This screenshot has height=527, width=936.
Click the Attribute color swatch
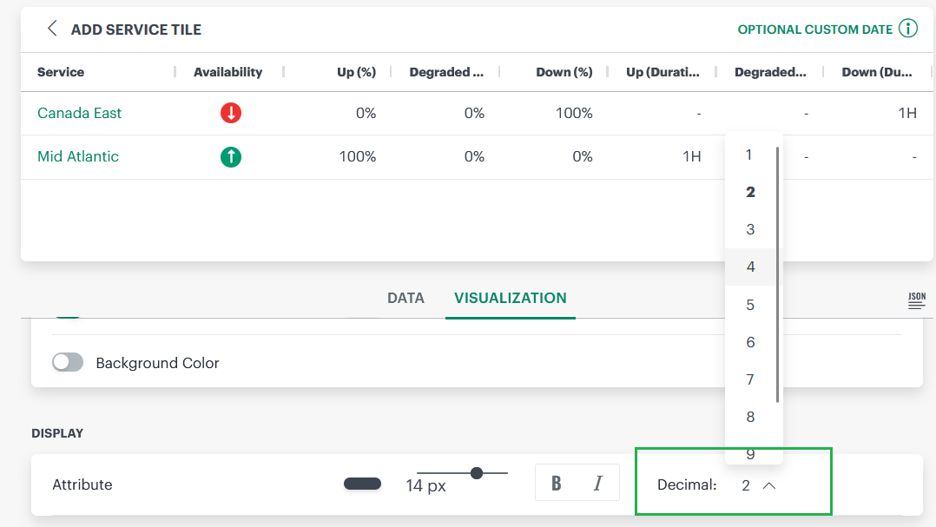point(362,484)
